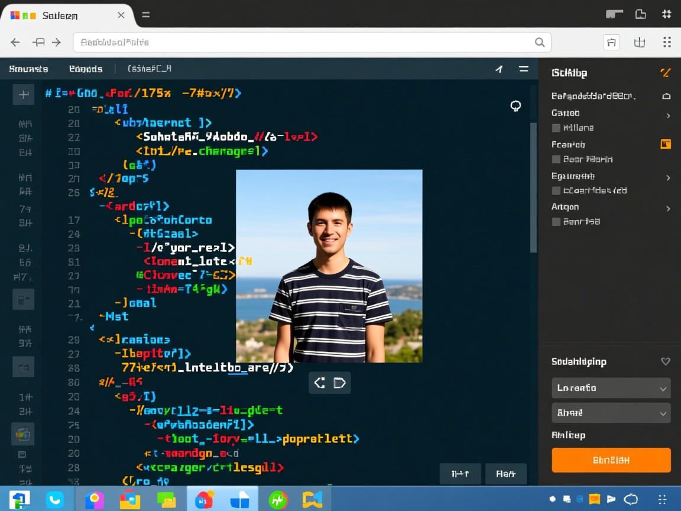Image resolution: width=681 pixels, height=511 pixels.
Task: Click the left bracket icon below the photo
Action: pyautogui.click(x=320, y=383)
